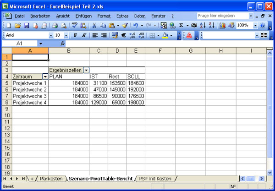Apply Euro currency format icon

(x=123, y=35)
